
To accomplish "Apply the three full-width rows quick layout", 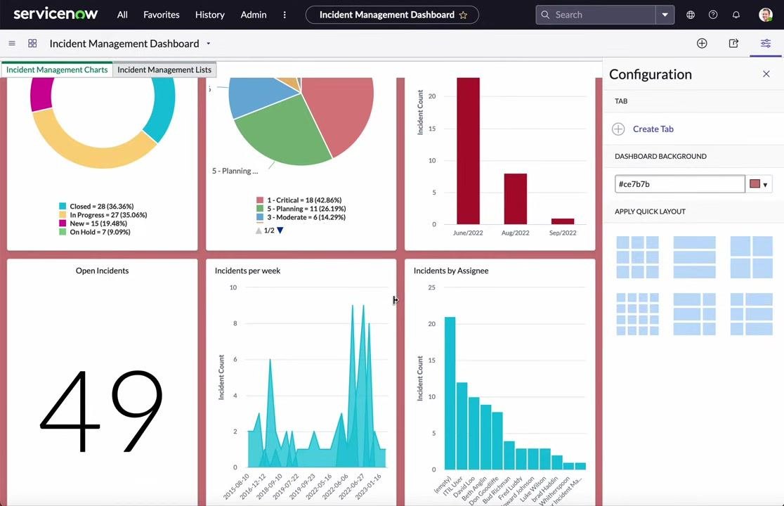I will [695, 257].
